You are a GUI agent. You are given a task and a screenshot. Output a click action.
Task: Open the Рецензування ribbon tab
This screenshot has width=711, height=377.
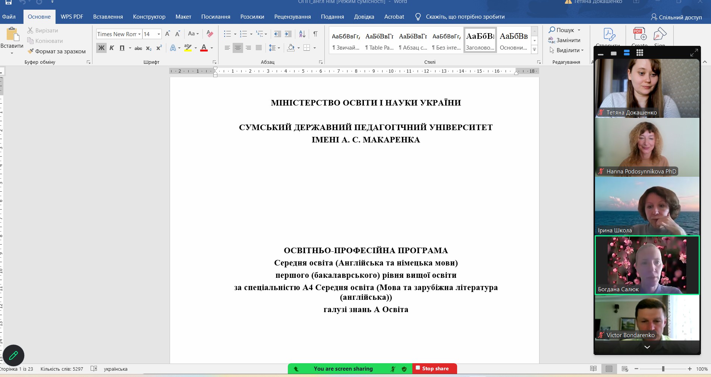(292, 17)
